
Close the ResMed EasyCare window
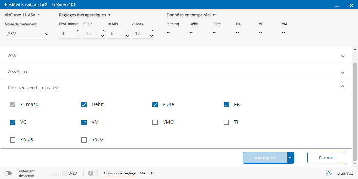(x=351, y=5)
